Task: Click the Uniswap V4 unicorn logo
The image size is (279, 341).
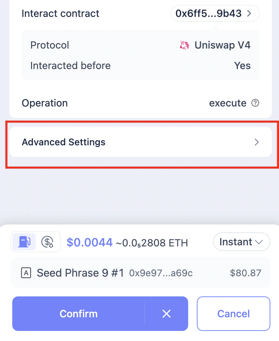Action: coord(185,45)
